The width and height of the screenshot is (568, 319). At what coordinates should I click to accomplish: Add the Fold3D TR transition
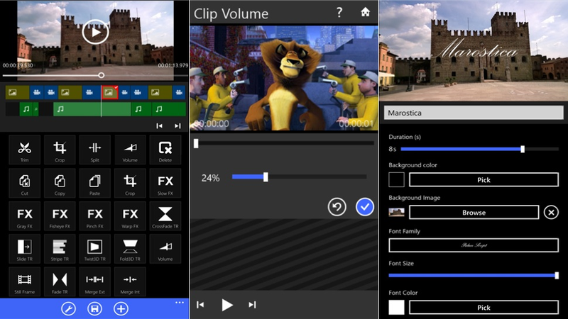pyautogui.click(x=130, y=249)
